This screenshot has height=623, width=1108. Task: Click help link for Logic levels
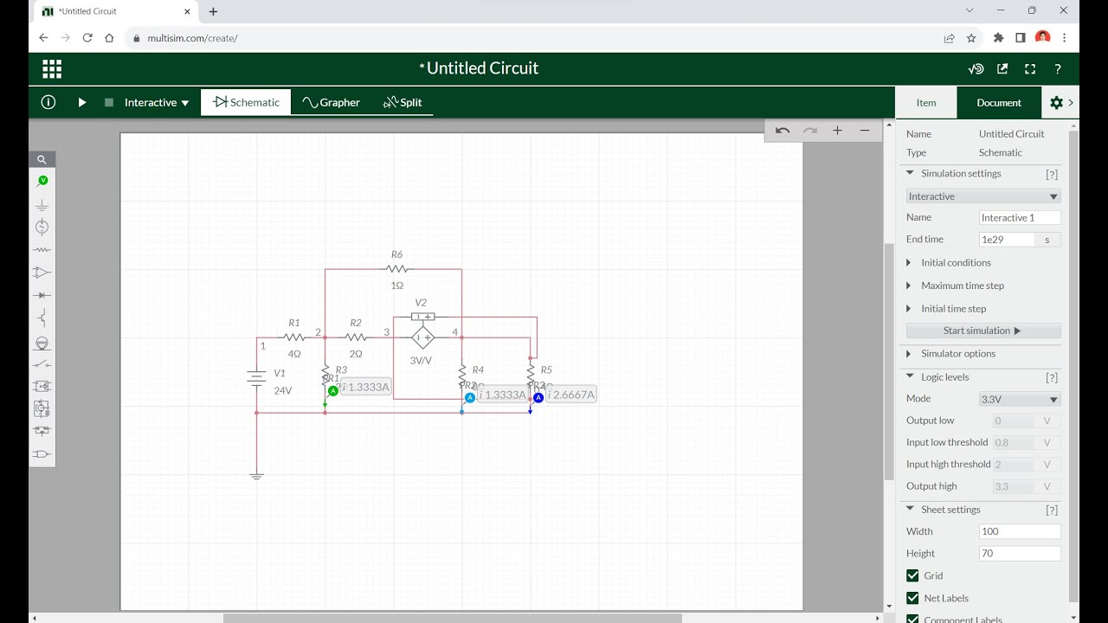[x=1052, y=377]
